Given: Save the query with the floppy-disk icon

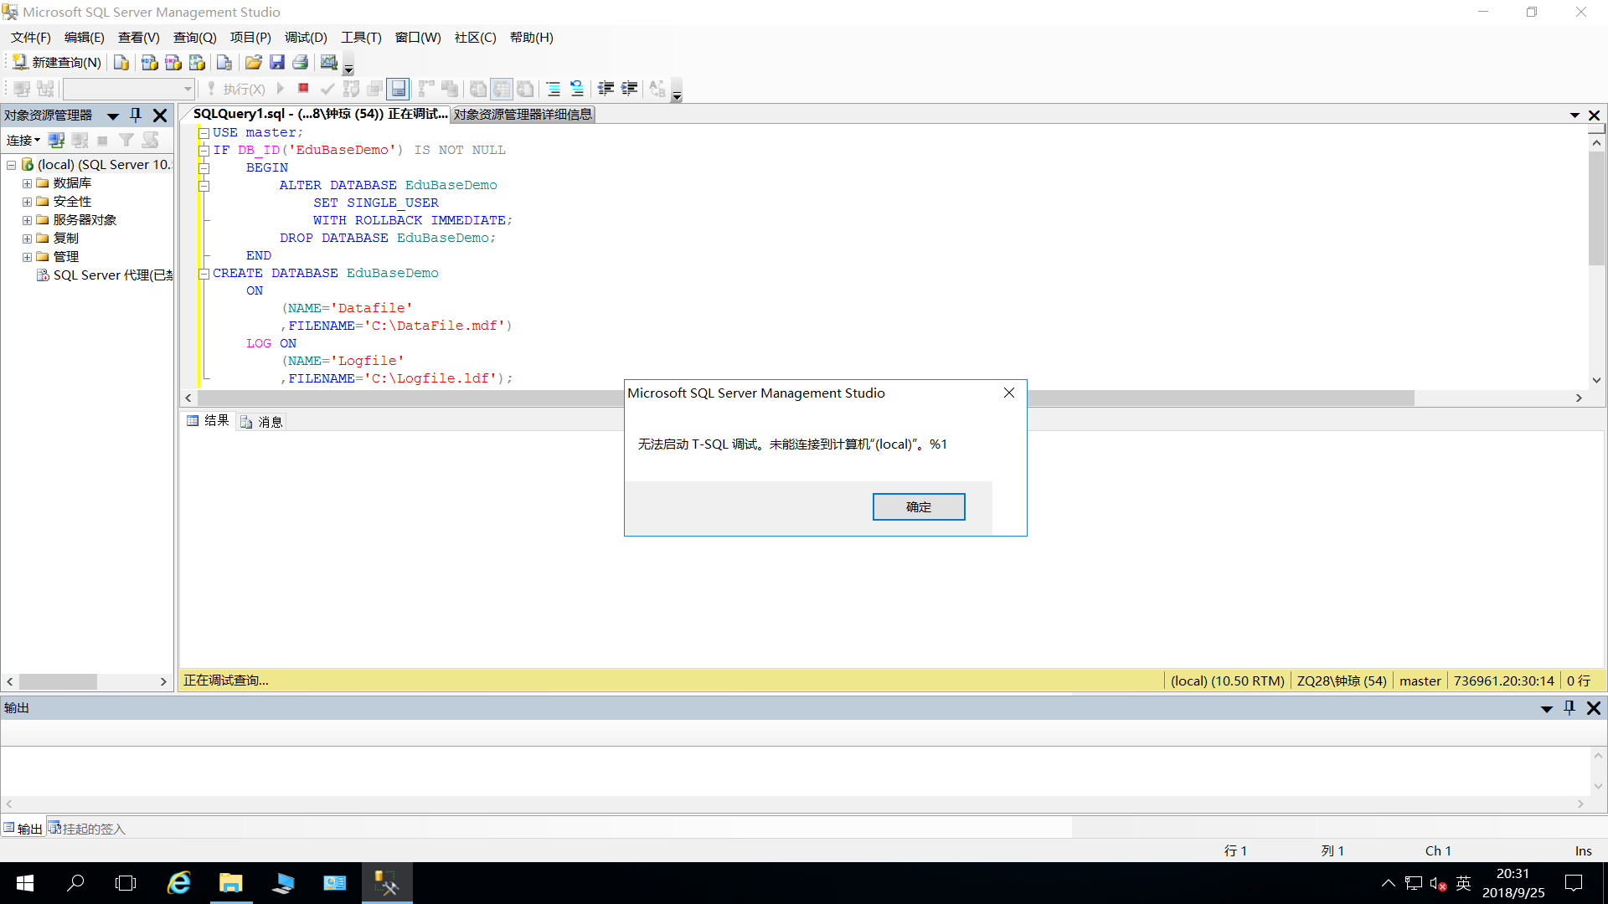Looking at the screenshot, I should (x=277, y=62).
